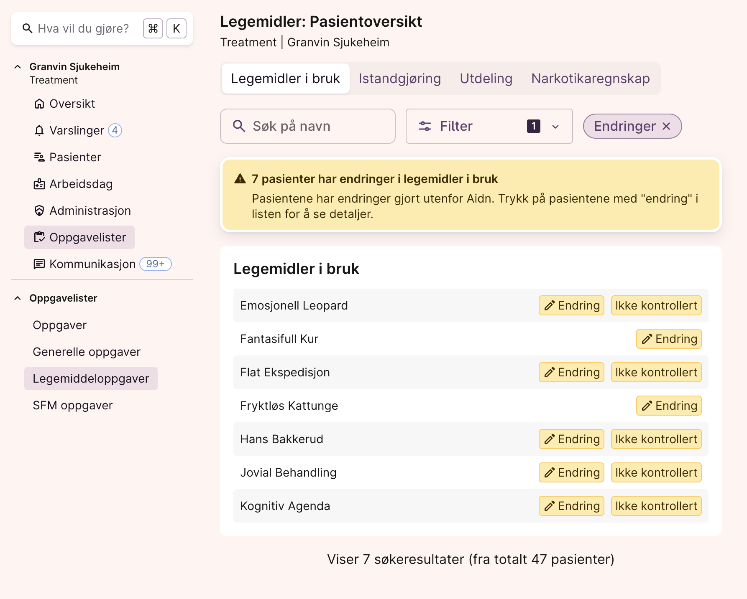Open the Narkotikaregnskap tab
The width and height of the screenshot is (747, 599).
pyautogui.click(x=590, y=79)
